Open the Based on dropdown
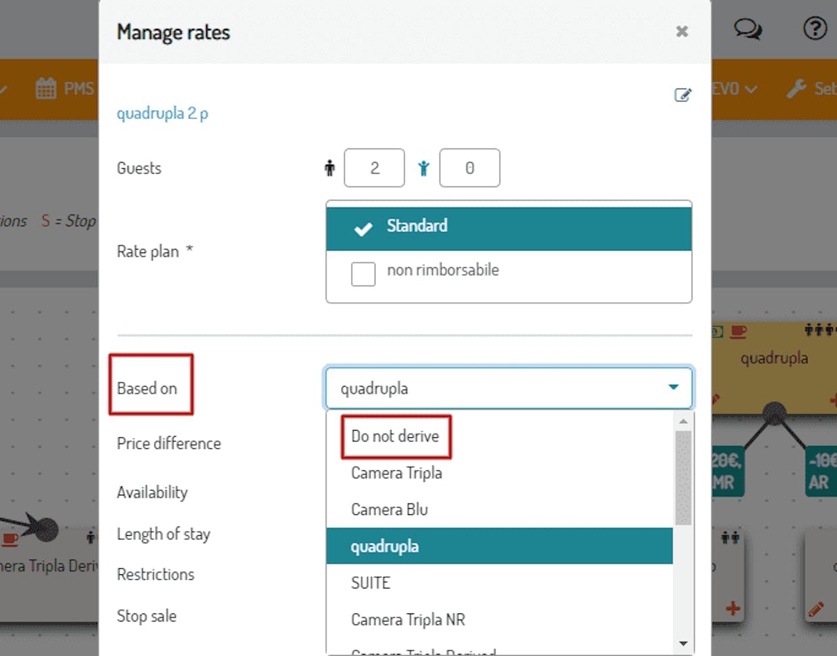 (509, 388)
